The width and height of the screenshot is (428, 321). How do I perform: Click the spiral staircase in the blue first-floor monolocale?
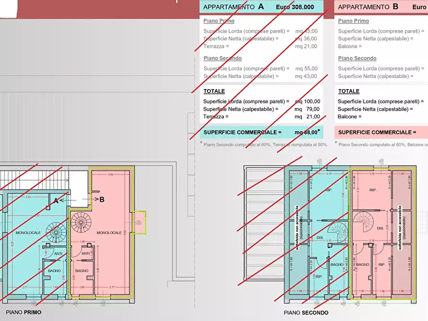[56, 233]
